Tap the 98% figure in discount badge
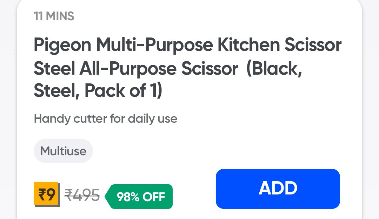 pyautogui.click(x=128, y=197)
